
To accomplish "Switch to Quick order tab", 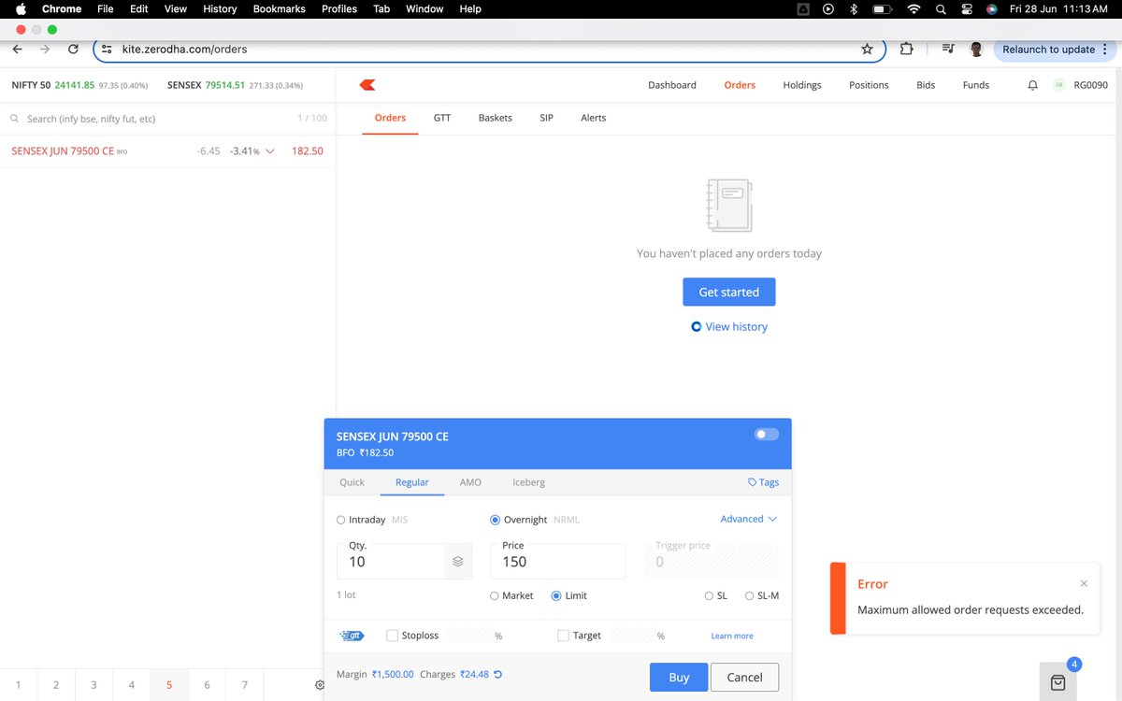I will pyautogui.click(x=352, y=482).
